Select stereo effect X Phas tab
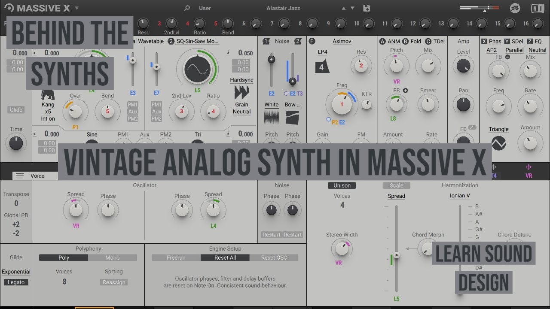 click(x=491, y=41)
